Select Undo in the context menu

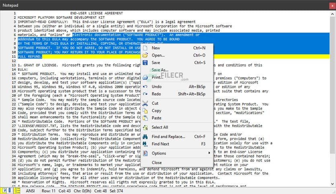pos(177,87)
